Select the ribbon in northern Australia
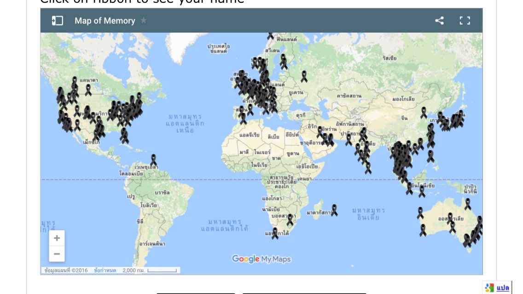This screenshot has height=294, width=523. (x=468, y=204)
